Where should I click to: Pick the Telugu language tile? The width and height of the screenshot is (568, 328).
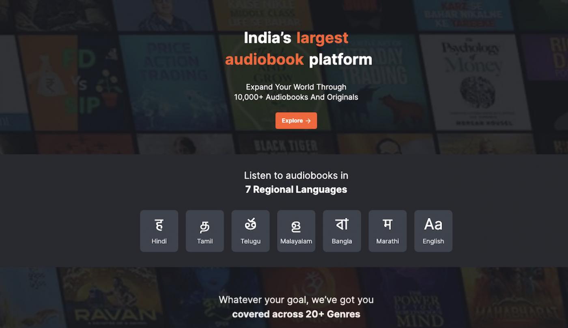tap(250, 231)
